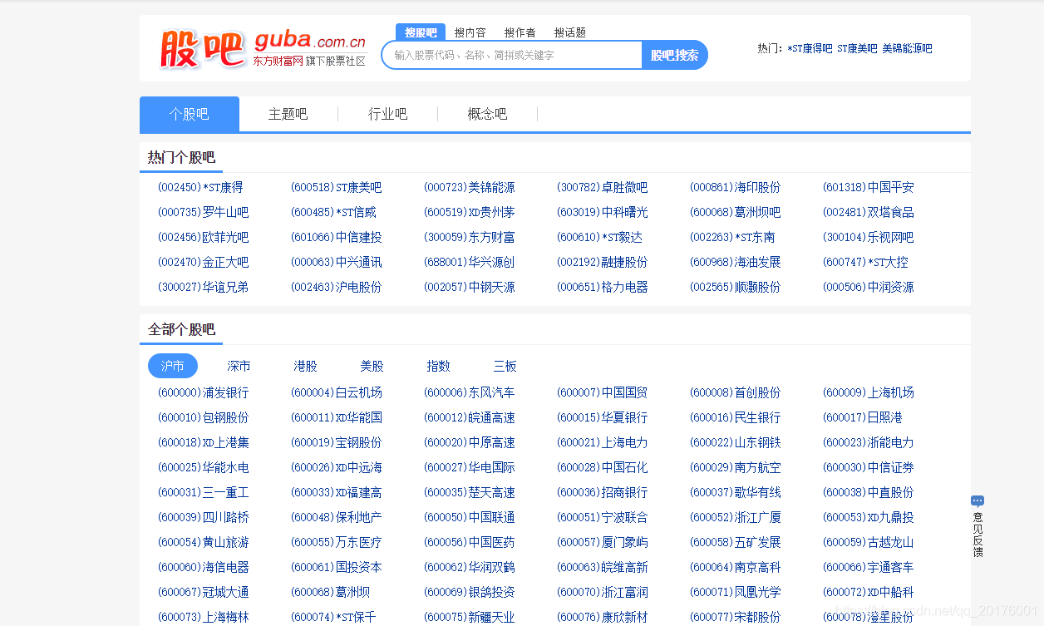Open (600006)东风汽车 stock forum
1044x626 pixels.
pos(469,392)
